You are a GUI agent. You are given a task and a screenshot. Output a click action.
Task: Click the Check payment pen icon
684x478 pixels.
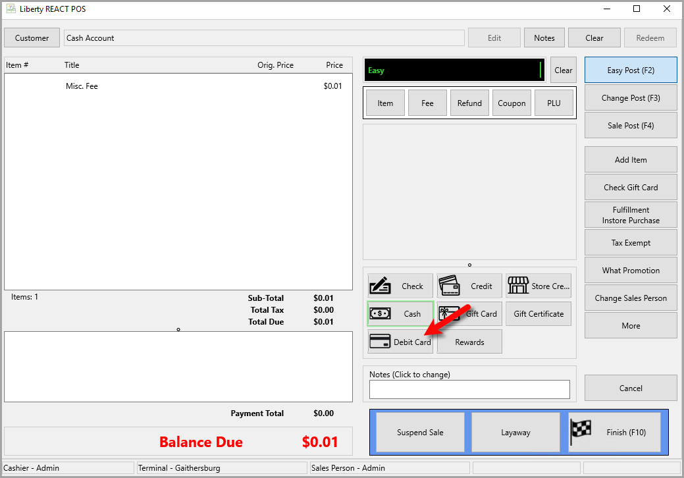click(380, 286)
